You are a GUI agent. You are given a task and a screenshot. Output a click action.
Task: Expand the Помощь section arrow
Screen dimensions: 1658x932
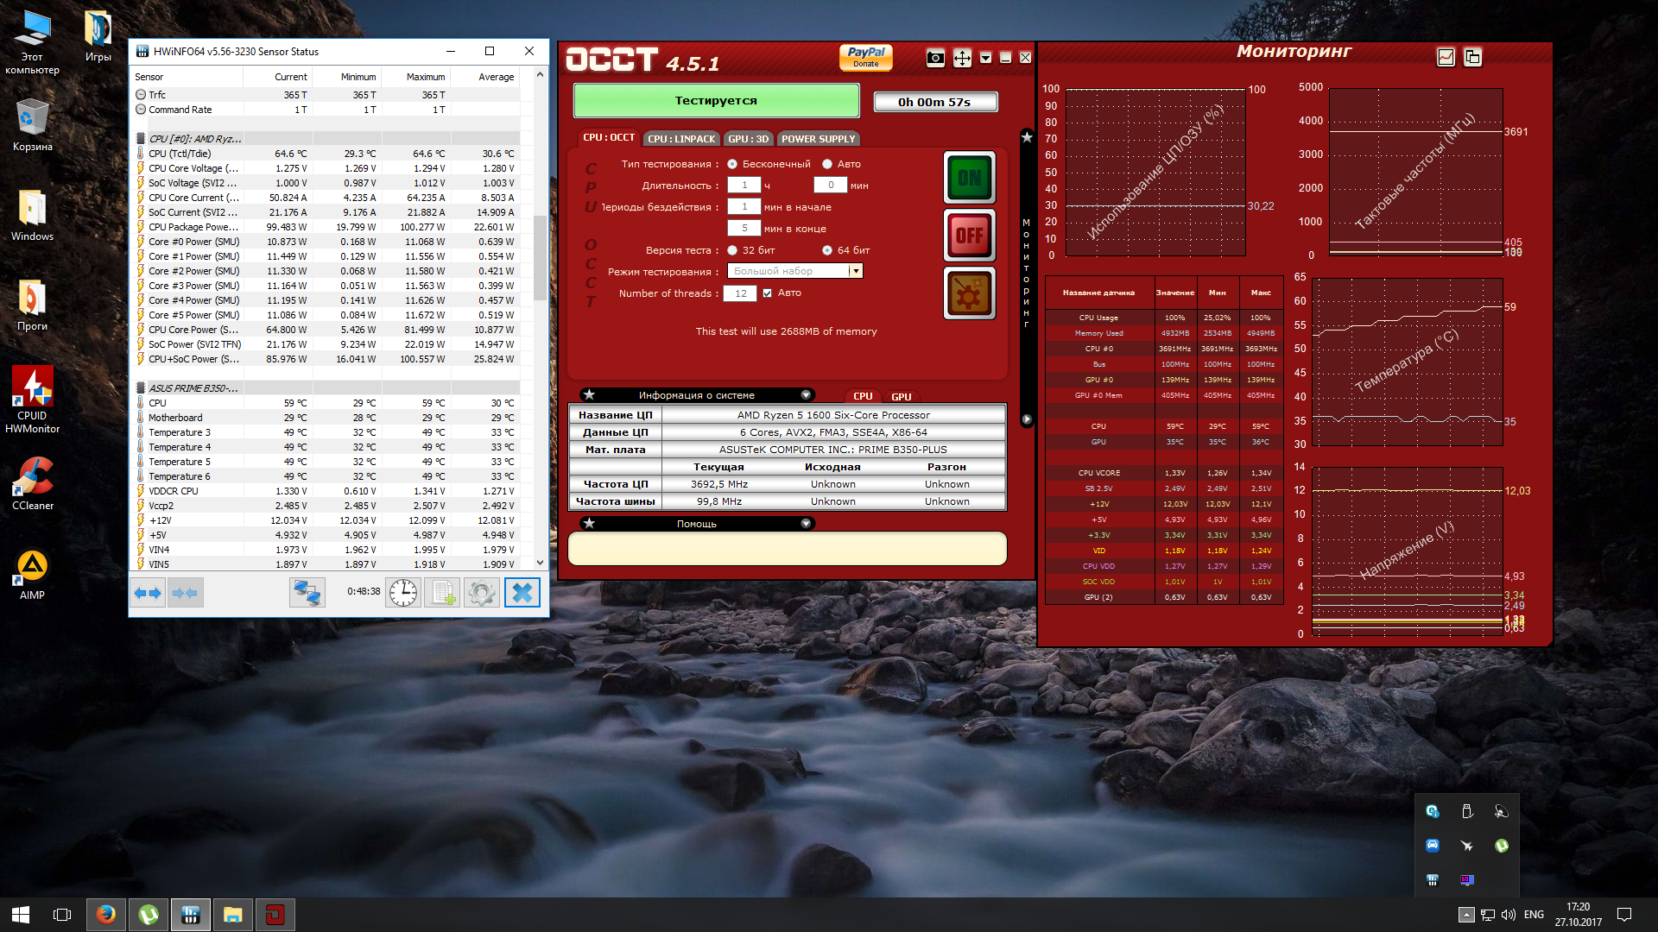(806, 524)
